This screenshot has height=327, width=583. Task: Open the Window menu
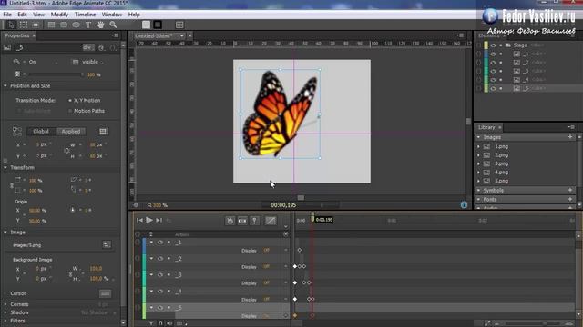click(112, 15)
